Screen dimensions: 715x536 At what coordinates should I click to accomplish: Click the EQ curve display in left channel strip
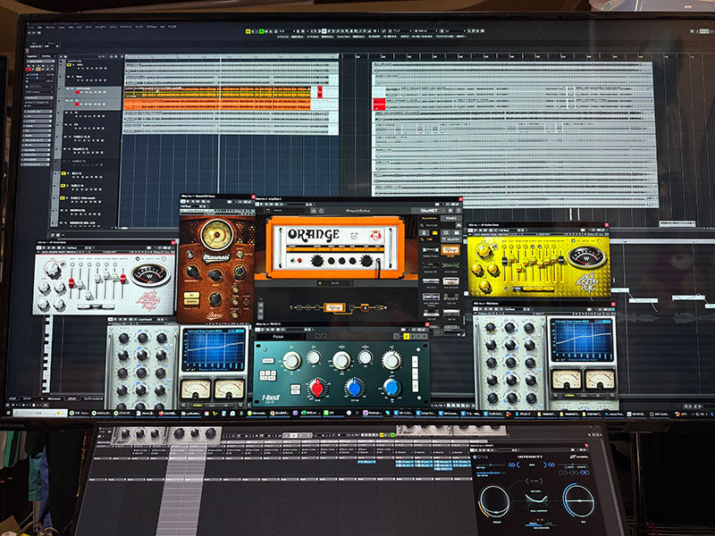point(214,351)
